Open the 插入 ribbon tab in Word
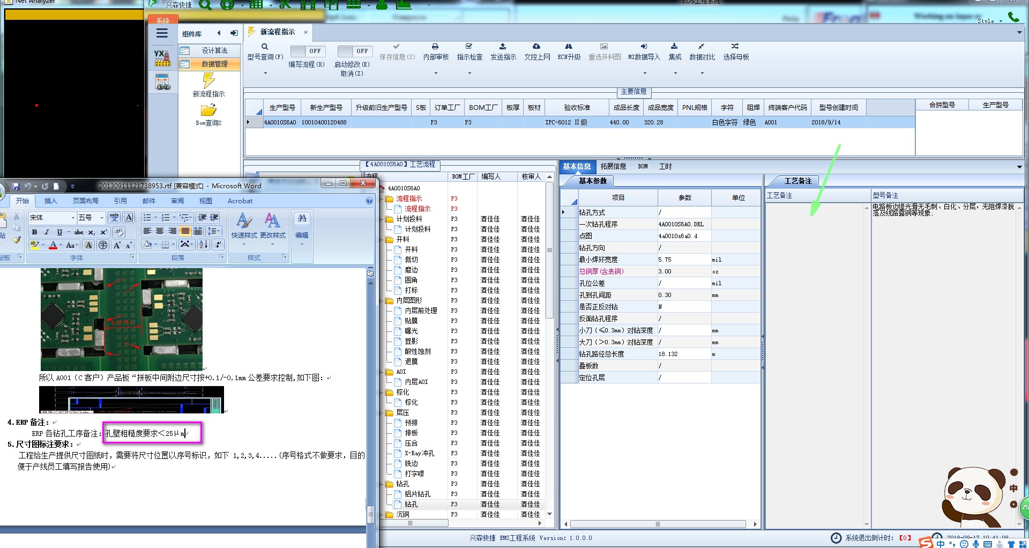Image resolution: width=1029 pixels, height=548 pixels. click(50, 201)
